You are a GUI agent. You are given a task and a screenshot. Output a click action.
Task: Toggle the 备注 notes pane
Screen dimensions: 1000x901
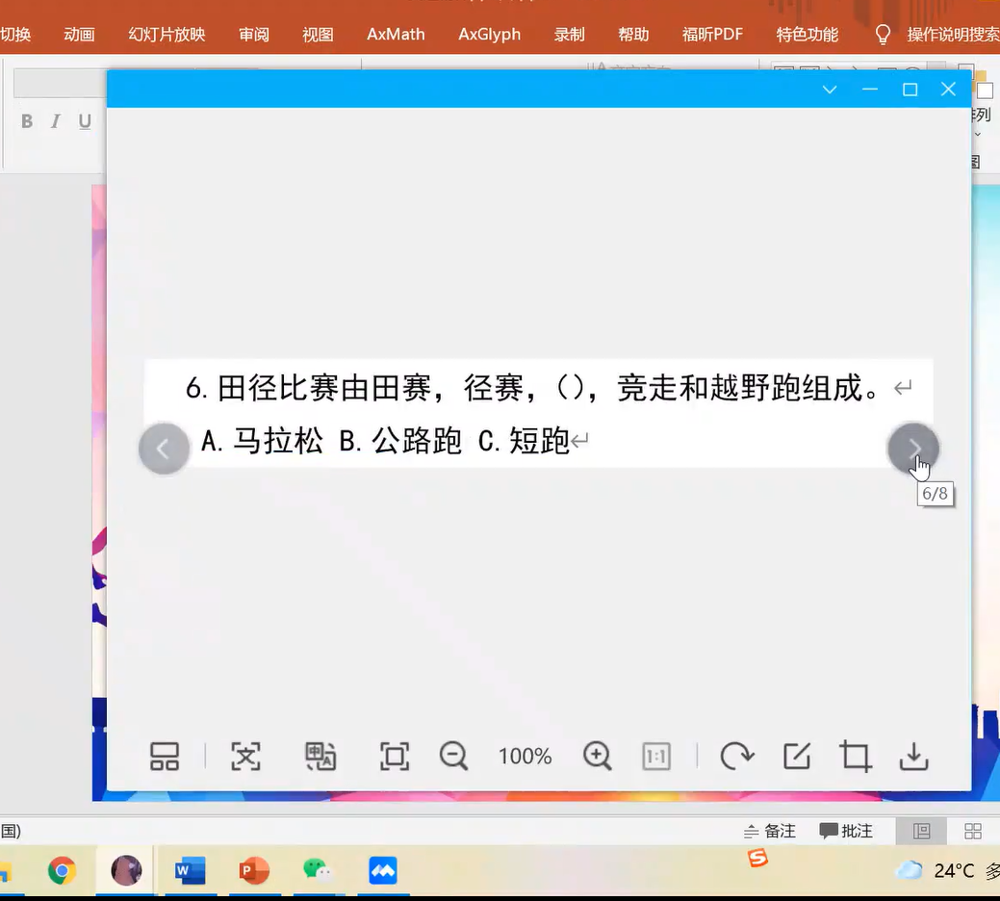click(x=770, y=831)
